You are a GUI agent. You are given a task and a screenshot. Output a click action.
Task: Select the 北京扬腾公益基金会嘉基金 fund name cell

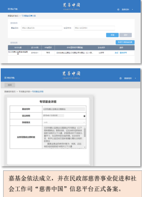18,53
